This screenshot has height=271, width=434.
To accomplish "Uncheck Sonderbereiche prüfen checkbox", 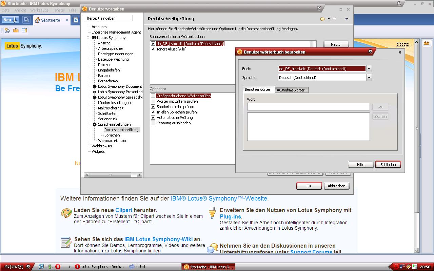I will coord(153,107).
